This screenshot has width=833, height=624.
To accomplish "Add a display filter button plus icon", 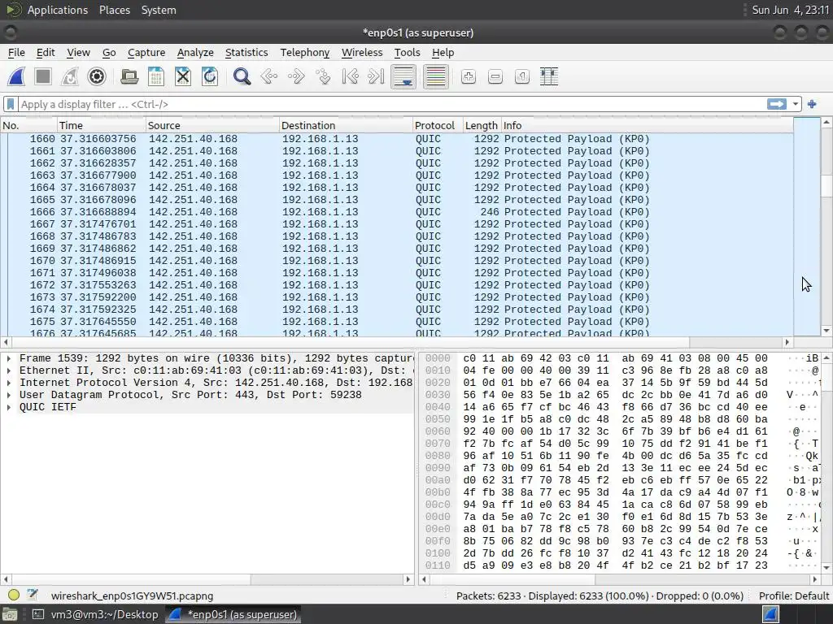I will click(812, 104).
